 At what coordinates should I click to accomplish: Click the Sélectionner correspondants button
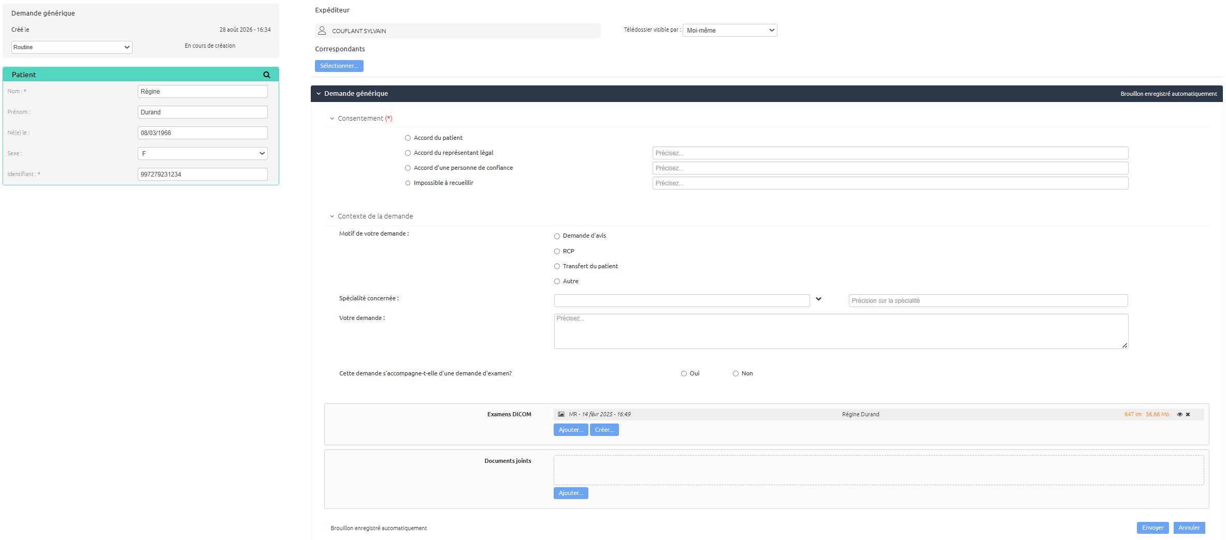coord(339,66)
